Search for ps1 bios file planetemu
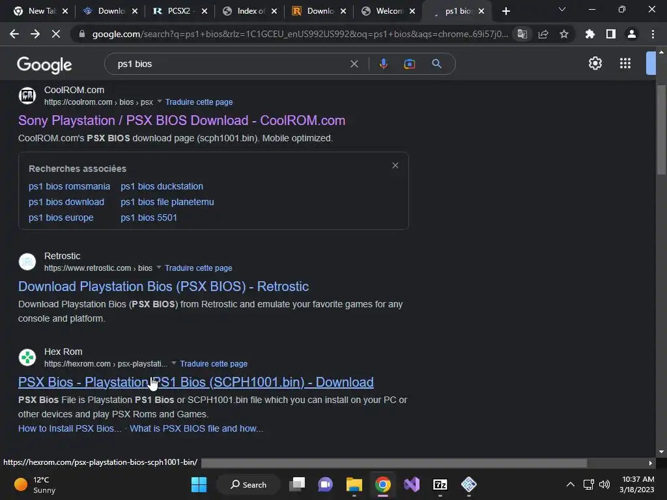The image size is (667, 500). [x=167, y=202]
